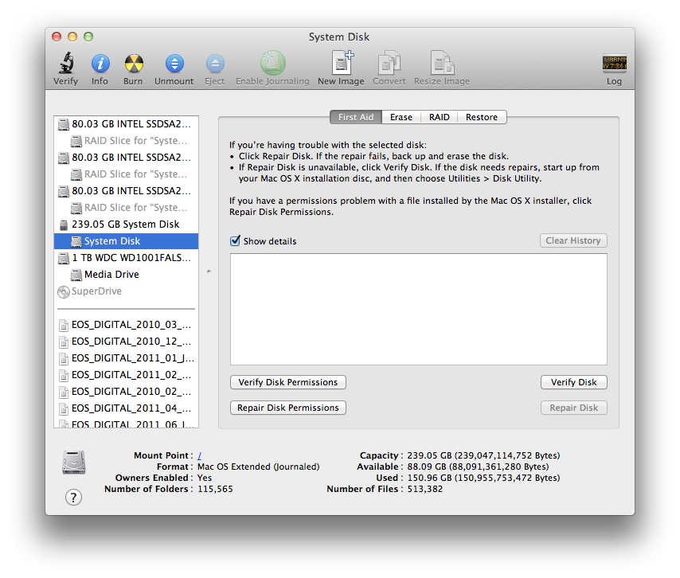Select disk image EOS_DIGITAL_2010_12_…

pos(126,342)
